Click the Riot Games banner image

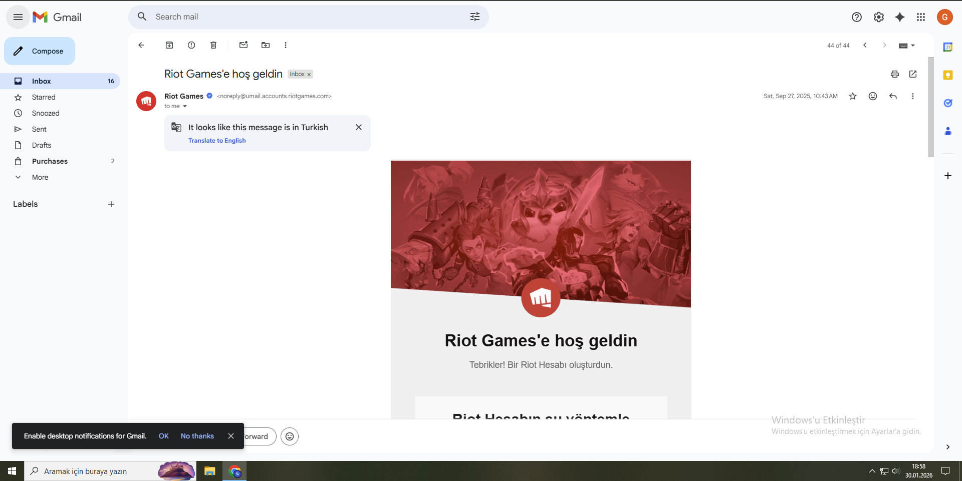coord(541,234)
